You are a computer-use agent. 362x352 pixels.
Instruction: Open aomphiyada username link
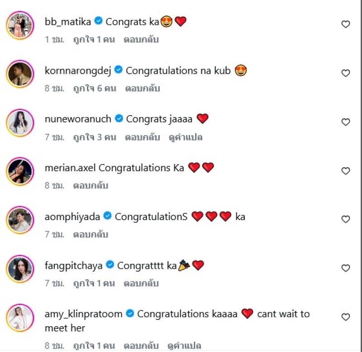(72, 216)
